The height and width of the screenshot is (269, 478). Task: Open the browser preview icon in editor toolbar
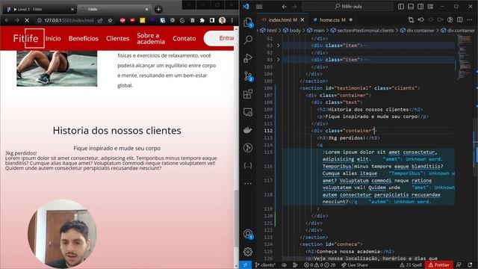coord(450,20)
